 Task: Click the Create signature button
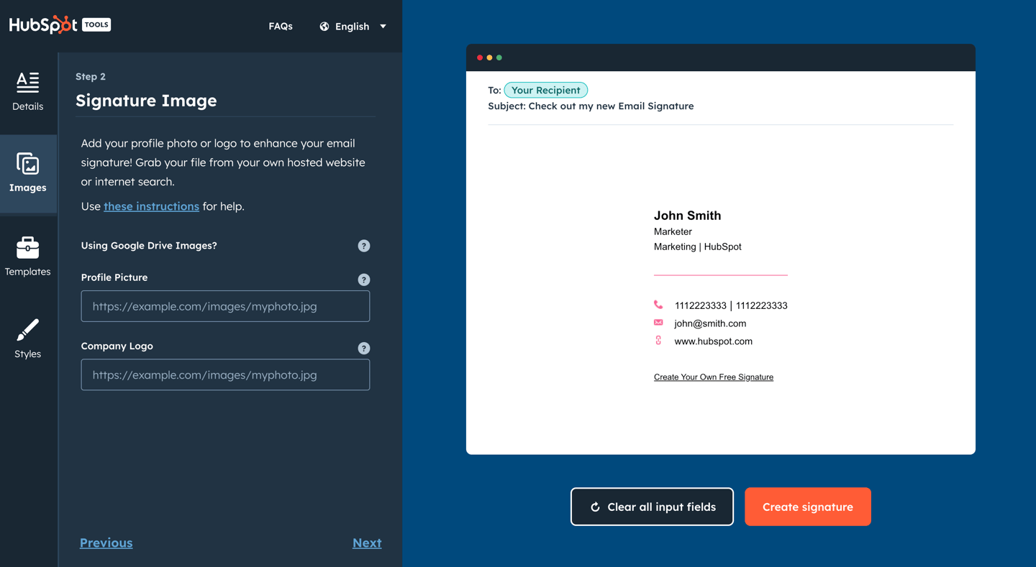(807, 507)
